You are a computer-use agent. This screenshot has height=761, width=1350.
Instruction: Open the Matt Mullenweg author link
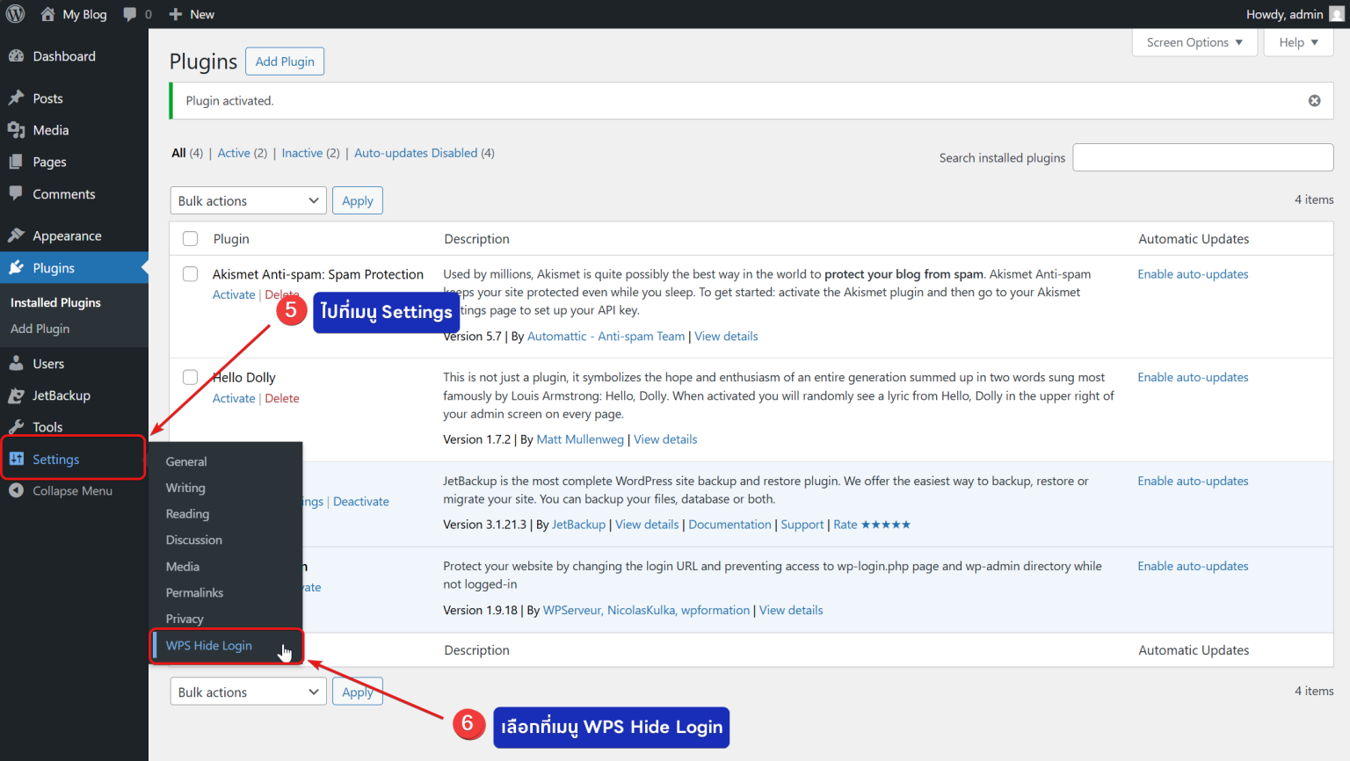pos(580,439)
